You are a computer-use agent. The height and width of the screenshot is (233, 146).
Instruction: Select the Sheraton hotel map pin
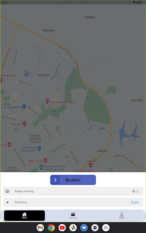coord(24,124)
